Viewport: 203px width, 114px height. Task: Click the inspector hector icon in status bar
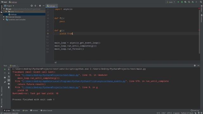click(199, 113)
